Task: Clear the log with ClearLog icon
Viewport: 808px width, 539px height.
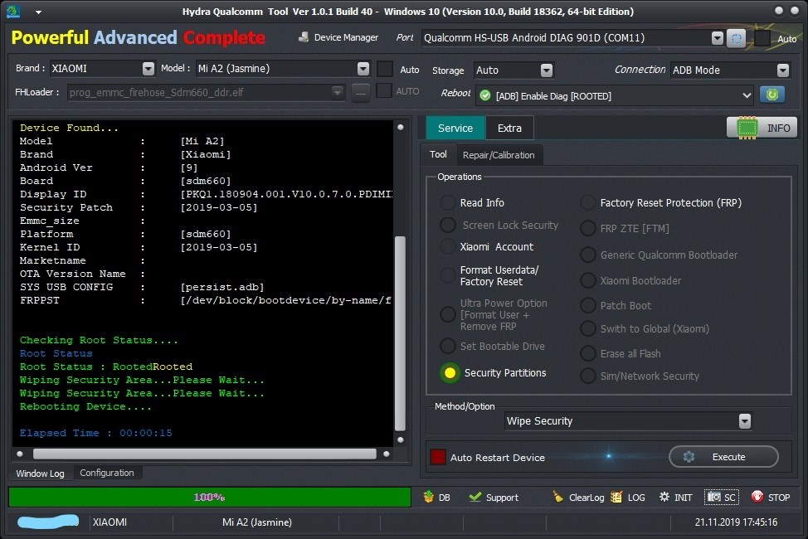Action: [x=558, y=497]
